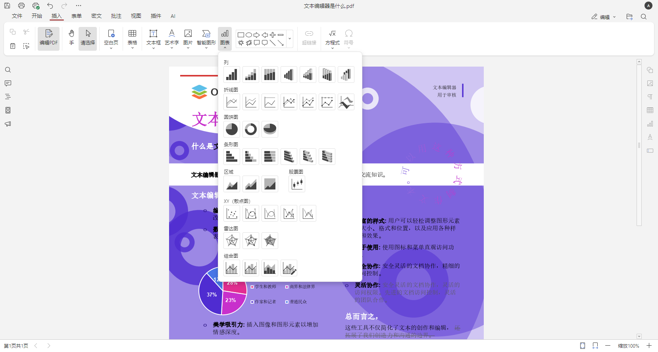Insert the stock chart type
The height and width of the screenshot is (352, 658).
tap(297, 184)
